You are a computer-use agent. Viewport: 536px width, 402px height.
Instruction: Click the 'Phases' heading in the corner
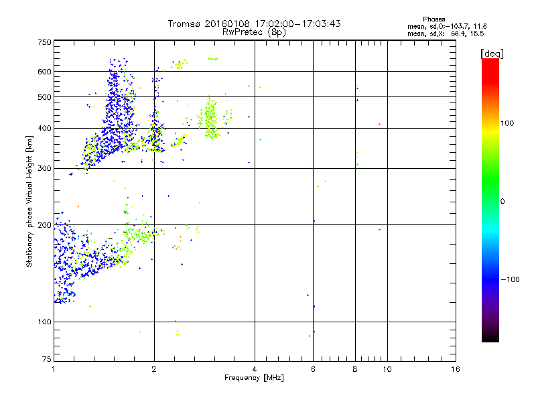click(x=433, y=19)
